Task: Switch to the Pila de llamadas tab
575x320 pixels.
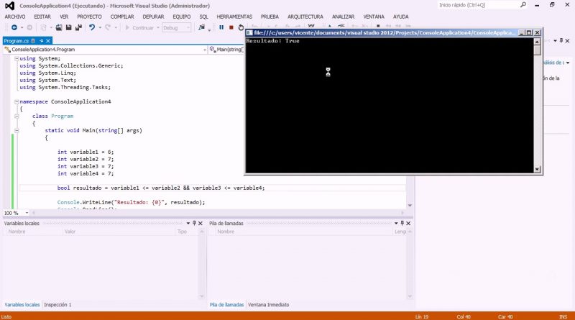Action: click(226, 305)
